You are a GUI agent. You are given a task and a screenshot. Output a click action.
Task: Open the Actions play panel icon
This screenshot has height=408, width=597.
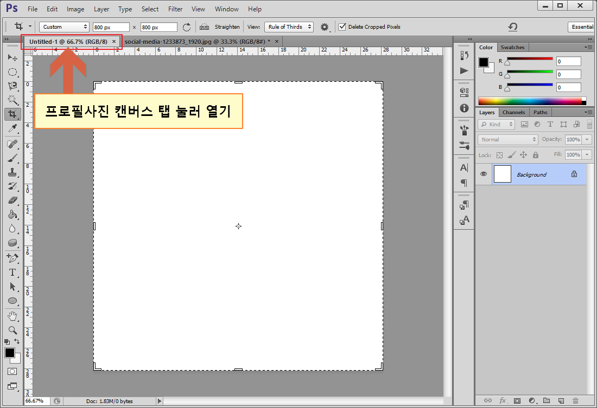[464, 71]
